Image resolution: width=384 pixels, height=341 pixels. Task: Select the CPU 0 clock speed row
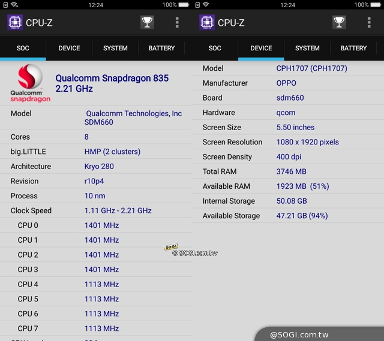tap(96, 225)
